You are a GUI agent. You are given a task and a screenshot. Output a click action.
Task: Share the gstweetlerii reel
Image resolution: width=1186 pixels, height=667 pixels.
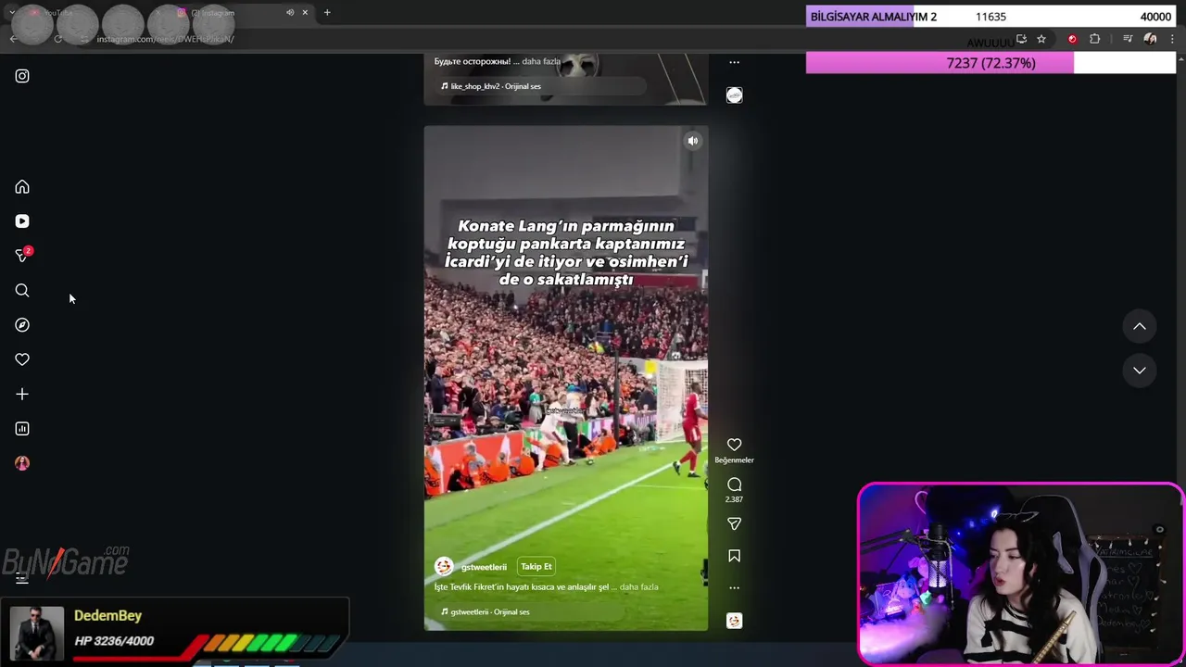point(734,524)
